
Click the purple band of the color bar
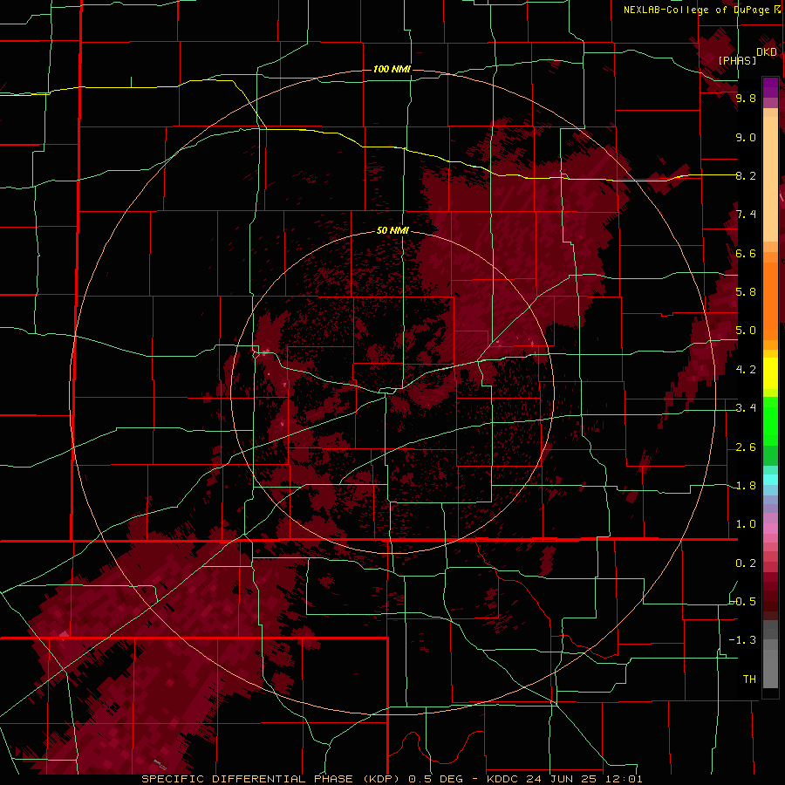tap(770, 87)
